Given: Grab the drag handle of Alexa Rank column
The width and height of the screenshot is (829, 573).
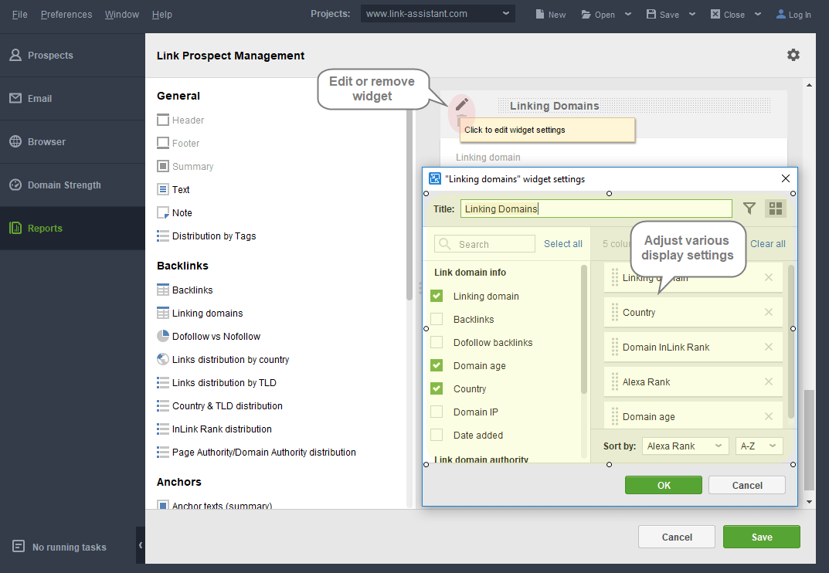Looking at the screenshot, I should [x=615, y=381].
